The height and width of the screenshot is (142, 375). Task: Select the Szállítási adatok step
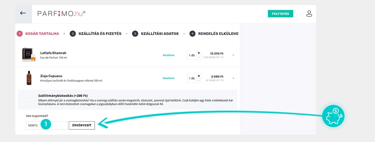coord(156,34)
